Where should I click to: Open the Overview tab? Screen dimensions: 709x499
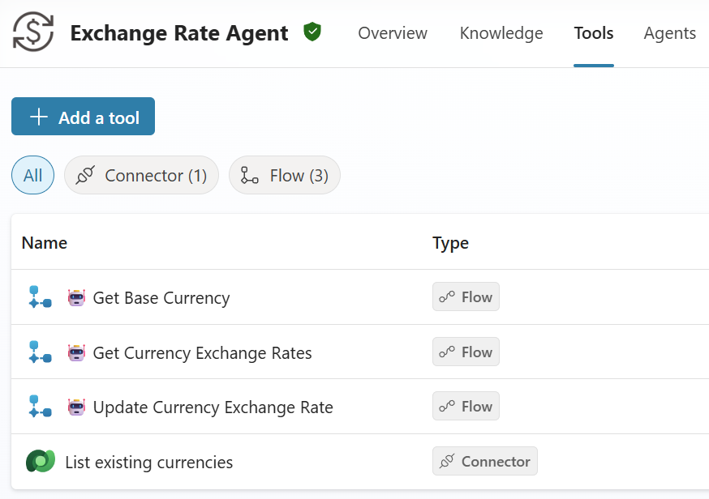pyautogui.click(x=393, y=33)
